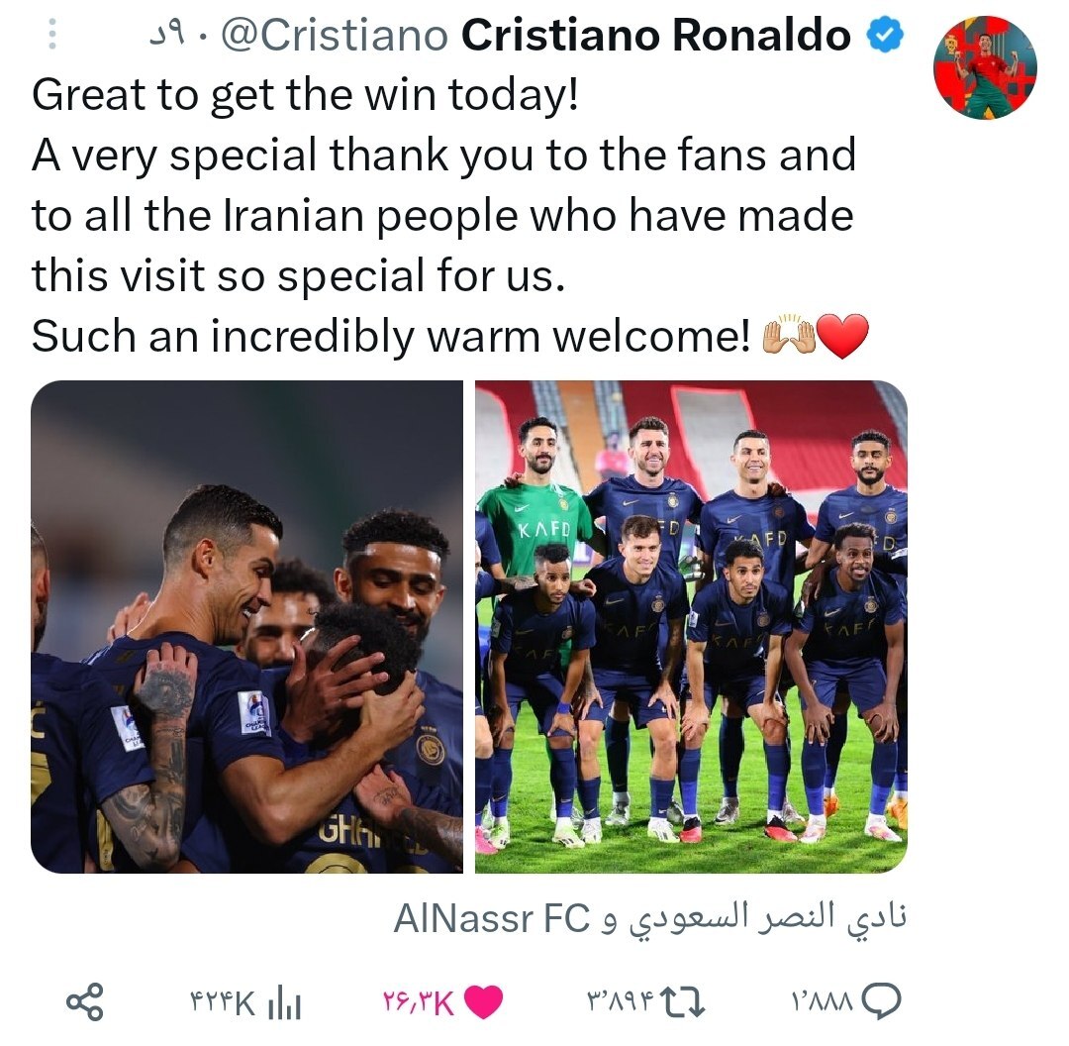Tap the share icon
This screenshot has width=1069, height=1046.
click(x=84, y=1002)
